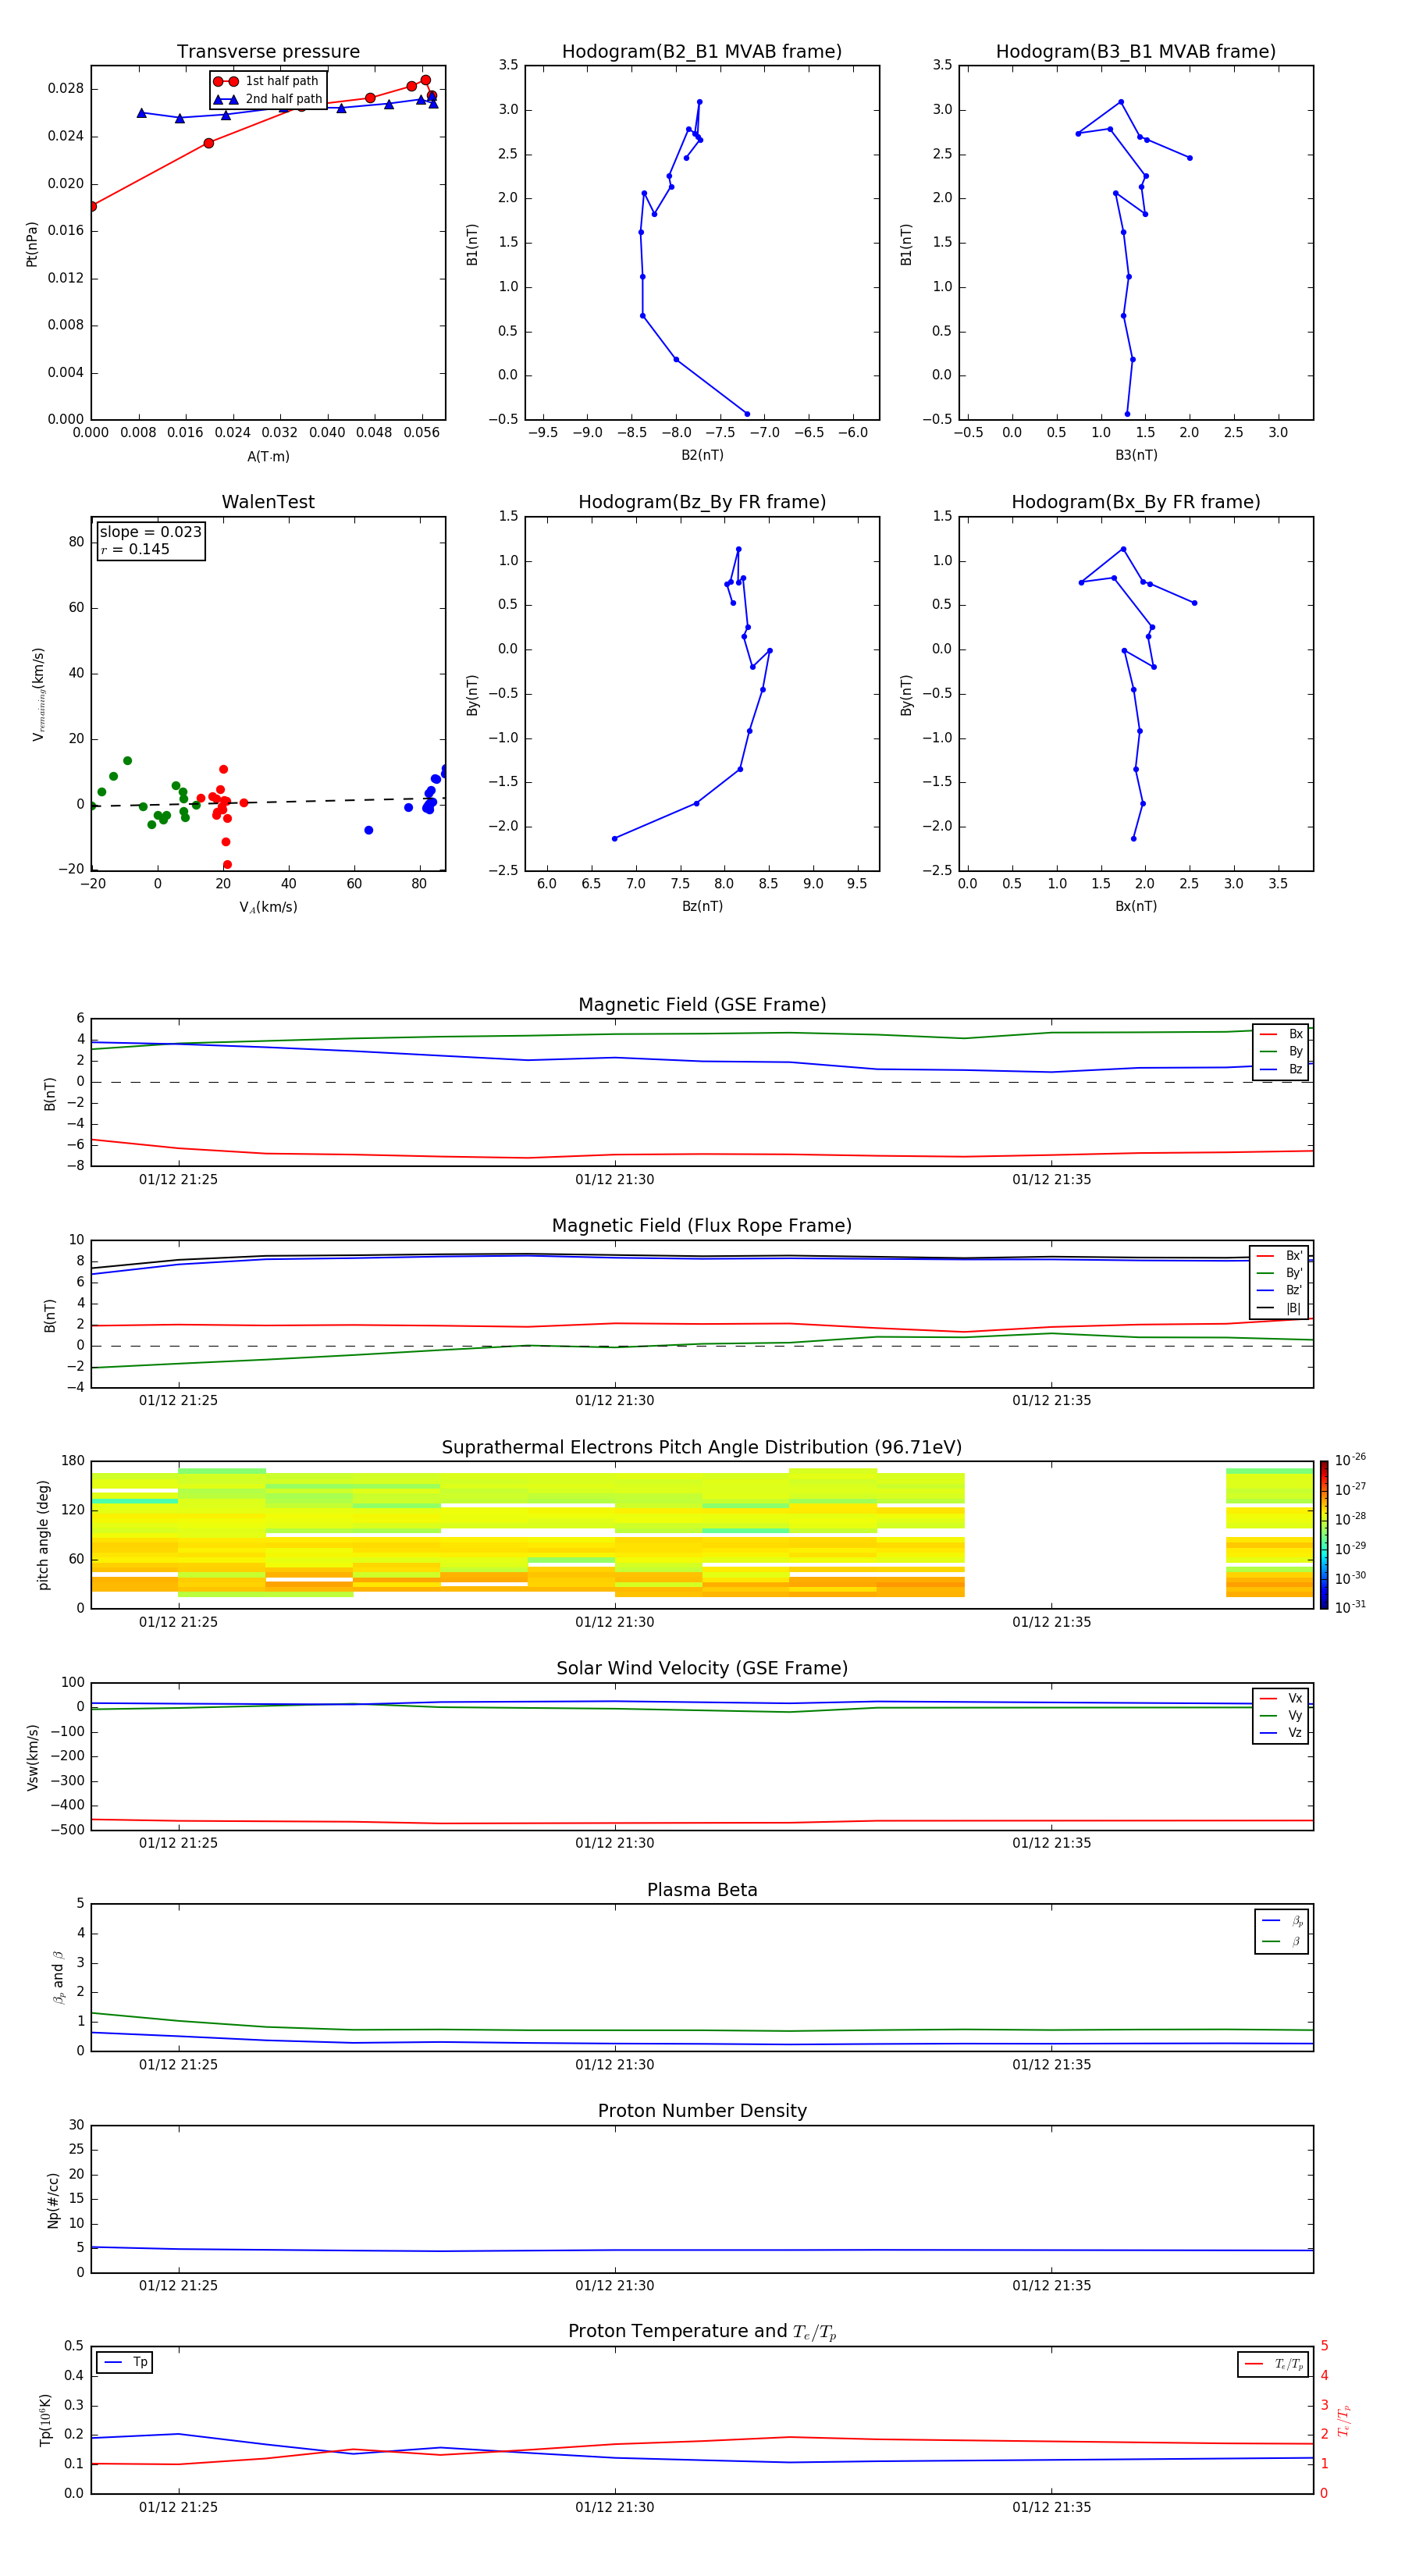This screenshot has height=2576, width=1405.
Task: Click the "Bx(nT)" x-axis label
Action: click(1136, 907)
